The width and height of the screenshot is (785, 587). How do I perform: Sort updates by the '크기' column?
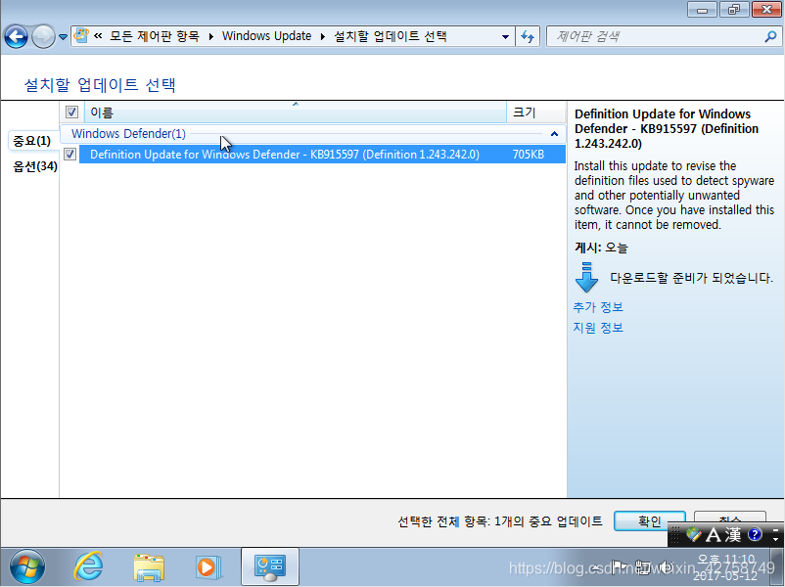[536, 113]
